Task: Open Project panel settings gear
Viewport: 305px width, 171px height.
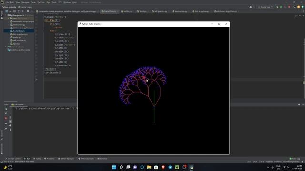Action: [x=28, y=11]
